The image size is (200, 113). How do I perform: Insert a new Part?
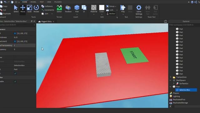point(77,9)
